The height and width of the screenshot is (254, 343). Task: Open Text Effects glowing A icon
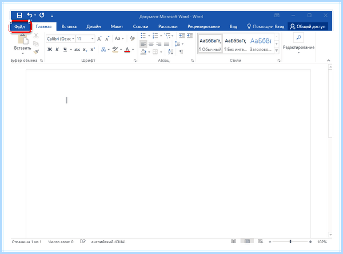[103, 50]
